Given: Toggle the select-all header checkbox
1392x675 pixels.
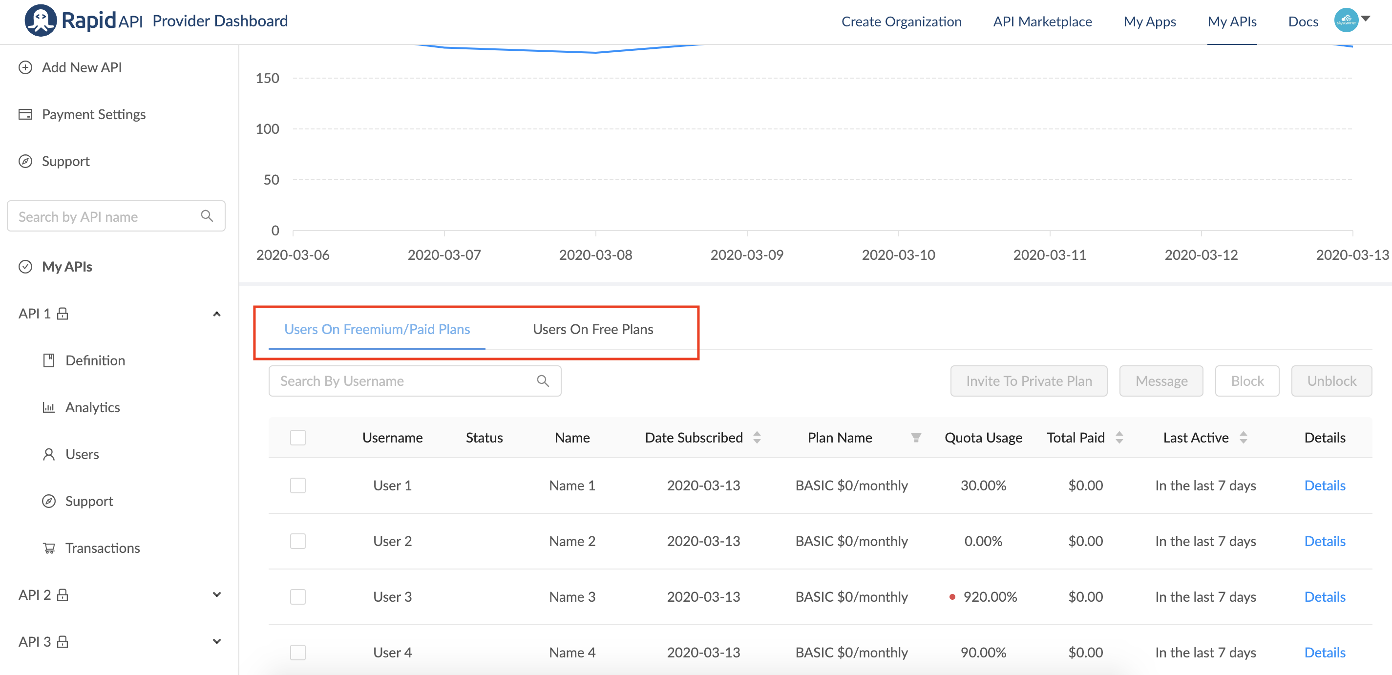Looking at the screenshot, I should coord(298,438).
